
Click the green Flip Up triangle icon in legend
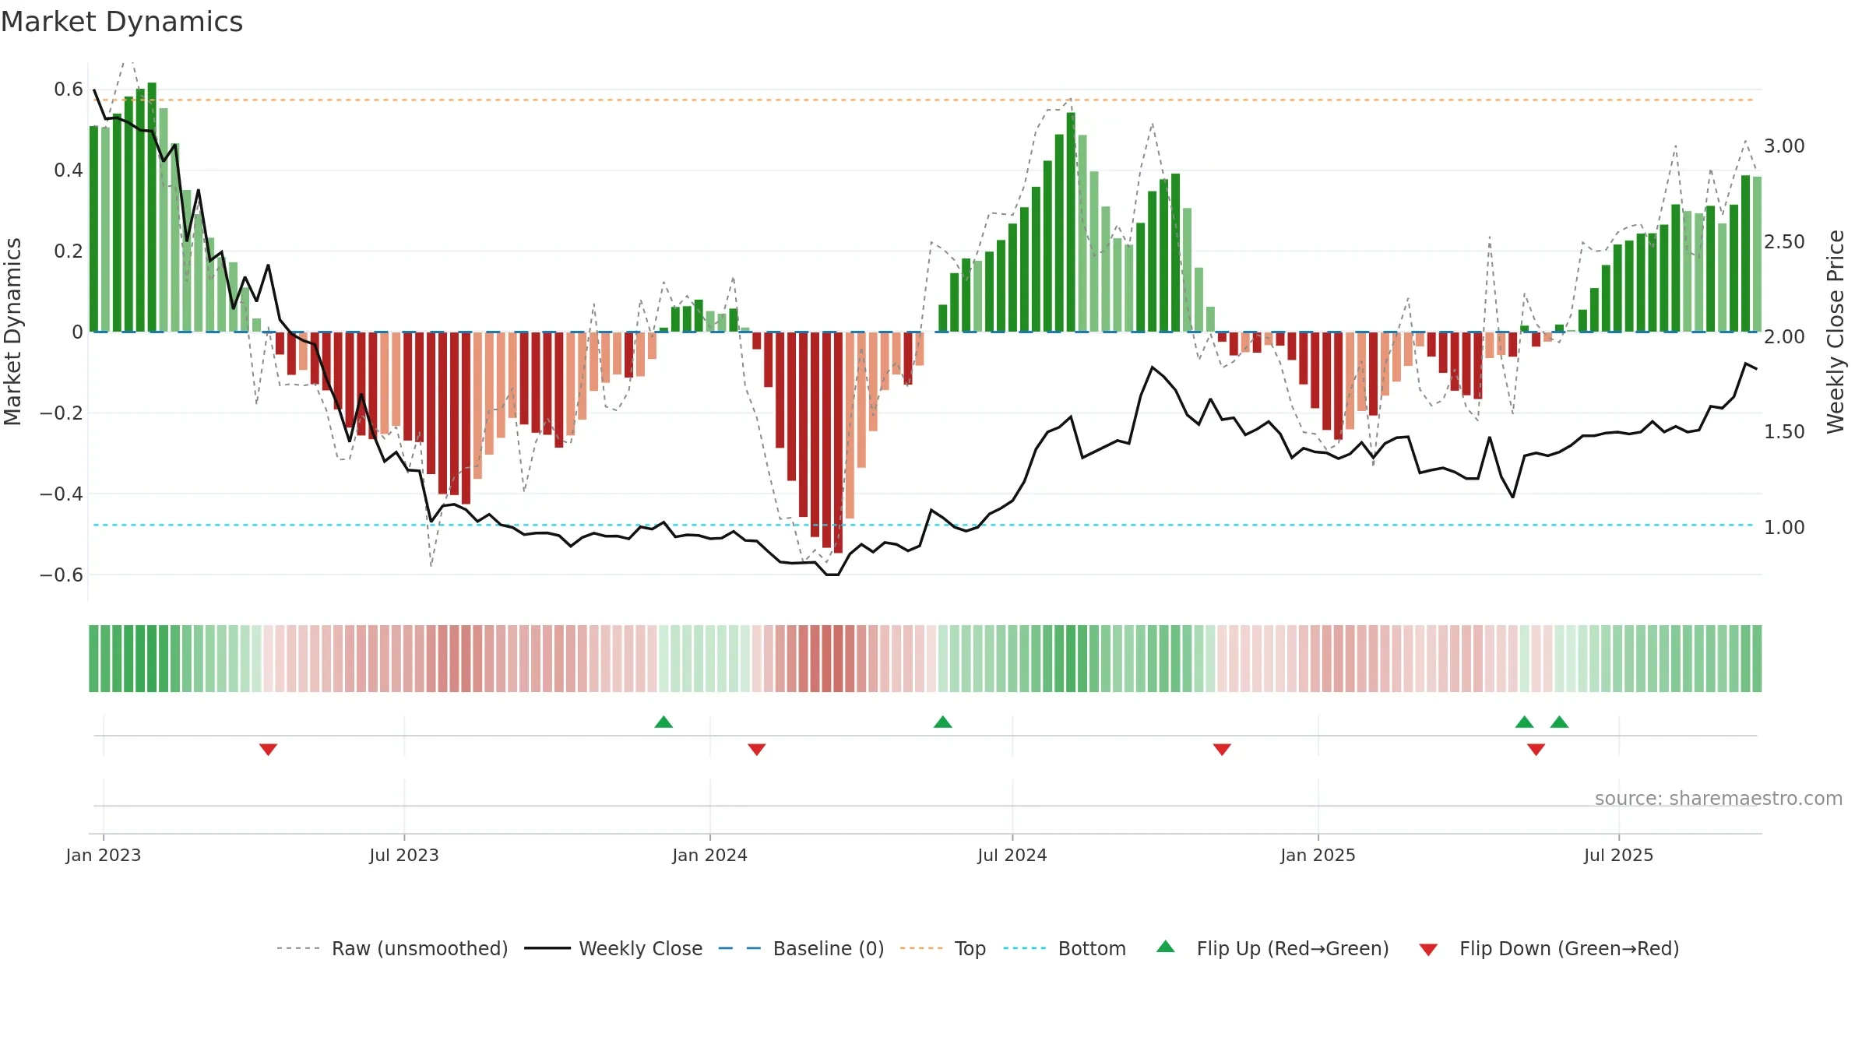pos(1166,947)
